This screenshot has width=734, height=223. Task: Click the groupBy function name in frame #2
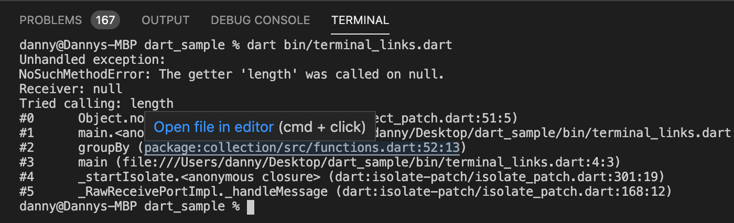click(104, 148)
